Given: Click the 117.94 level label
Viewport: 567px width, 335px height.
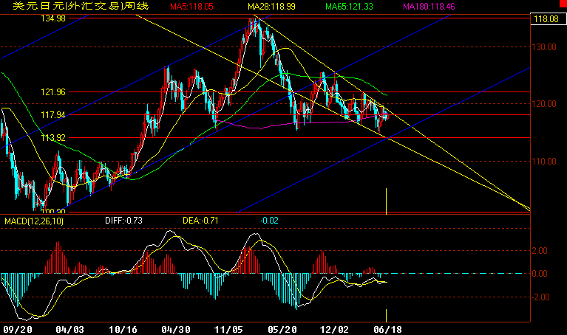Looking at the screenshot, I should pos(52,115).
